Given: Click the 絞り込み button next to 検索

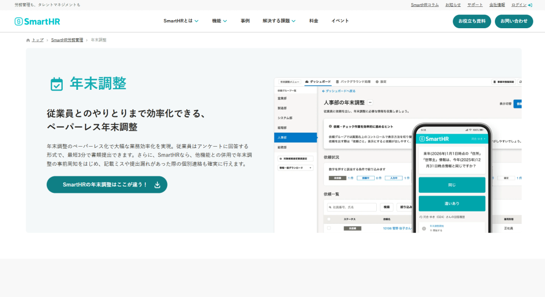Looking at the screenshot, I should 405,207.
